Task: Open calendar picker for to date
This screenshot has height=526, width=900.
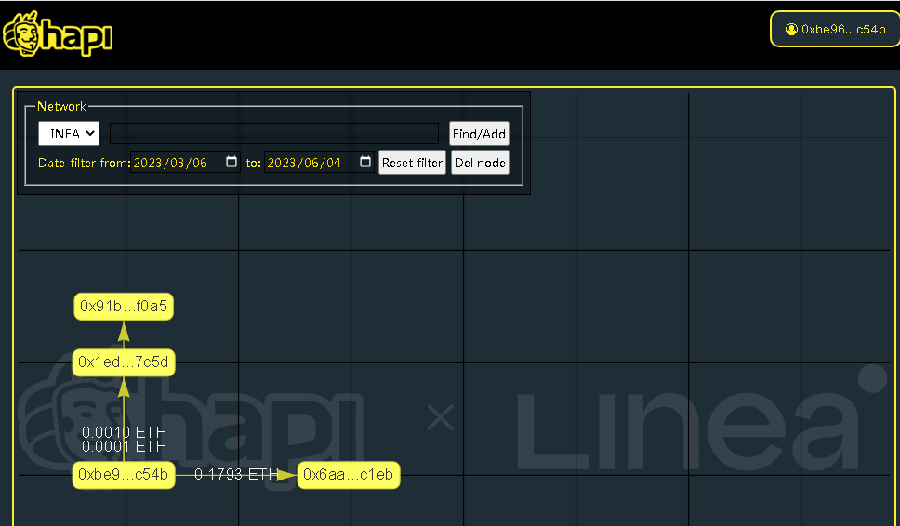Action: coord(365,162)
